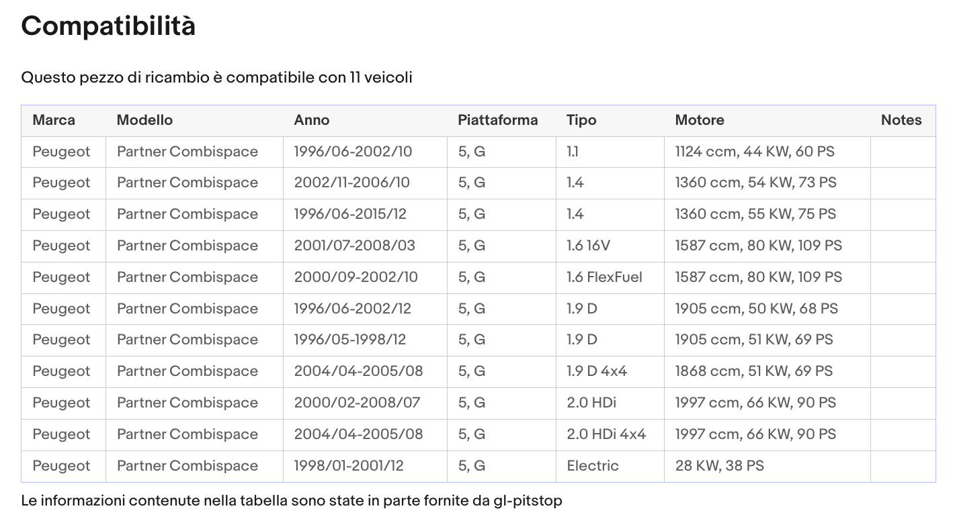
Task: Click the Marca column header
Action: click(54, 119)
